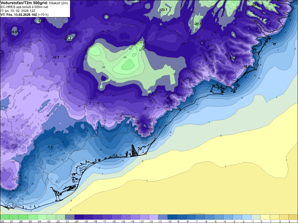
Task: Select the yellow 1 swatch in legend
Action: tap(275, 217)
